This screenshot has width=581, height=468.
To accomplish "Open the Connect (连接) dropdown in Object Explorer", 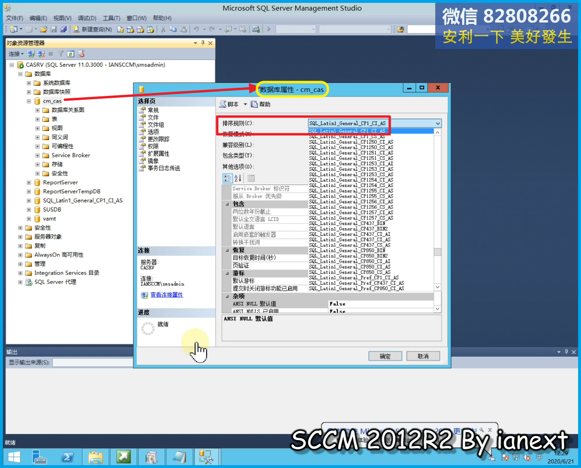I will click(16, 54).
